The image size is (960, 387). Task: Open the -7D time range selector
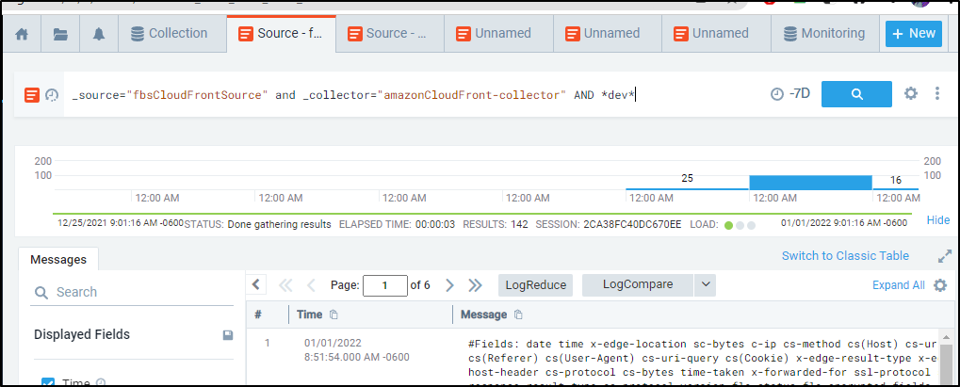[x=790, y=94]
